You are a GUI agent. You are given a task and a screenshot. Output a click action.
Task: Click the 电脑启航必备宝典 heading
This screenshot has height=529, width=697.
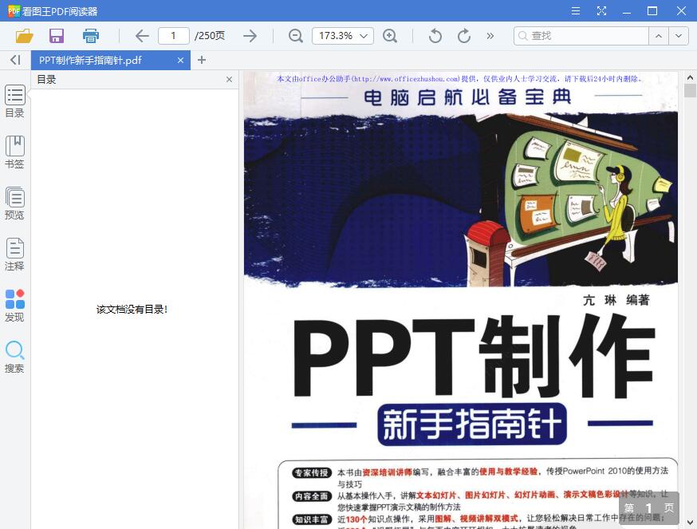point(467,97)
